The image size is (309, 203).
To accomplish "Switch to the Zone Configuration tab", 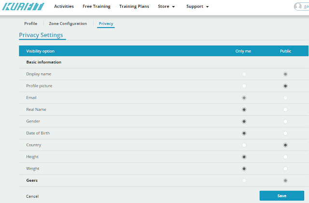I will [68, 24].
